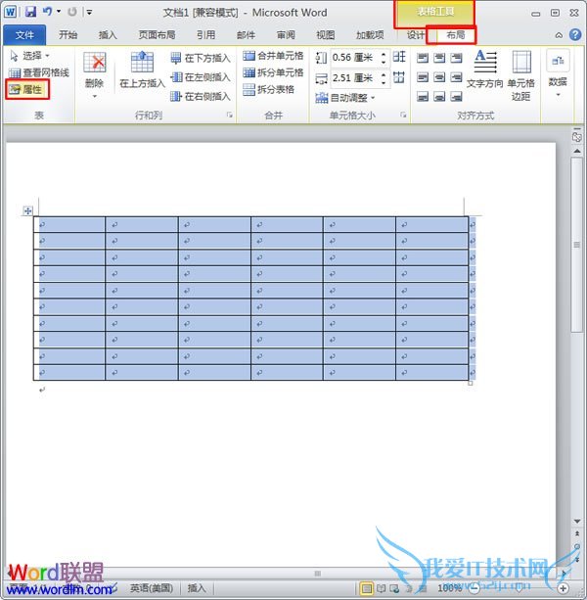
Task: Open the 文件 File tab
Action: (x=24, y=35)
